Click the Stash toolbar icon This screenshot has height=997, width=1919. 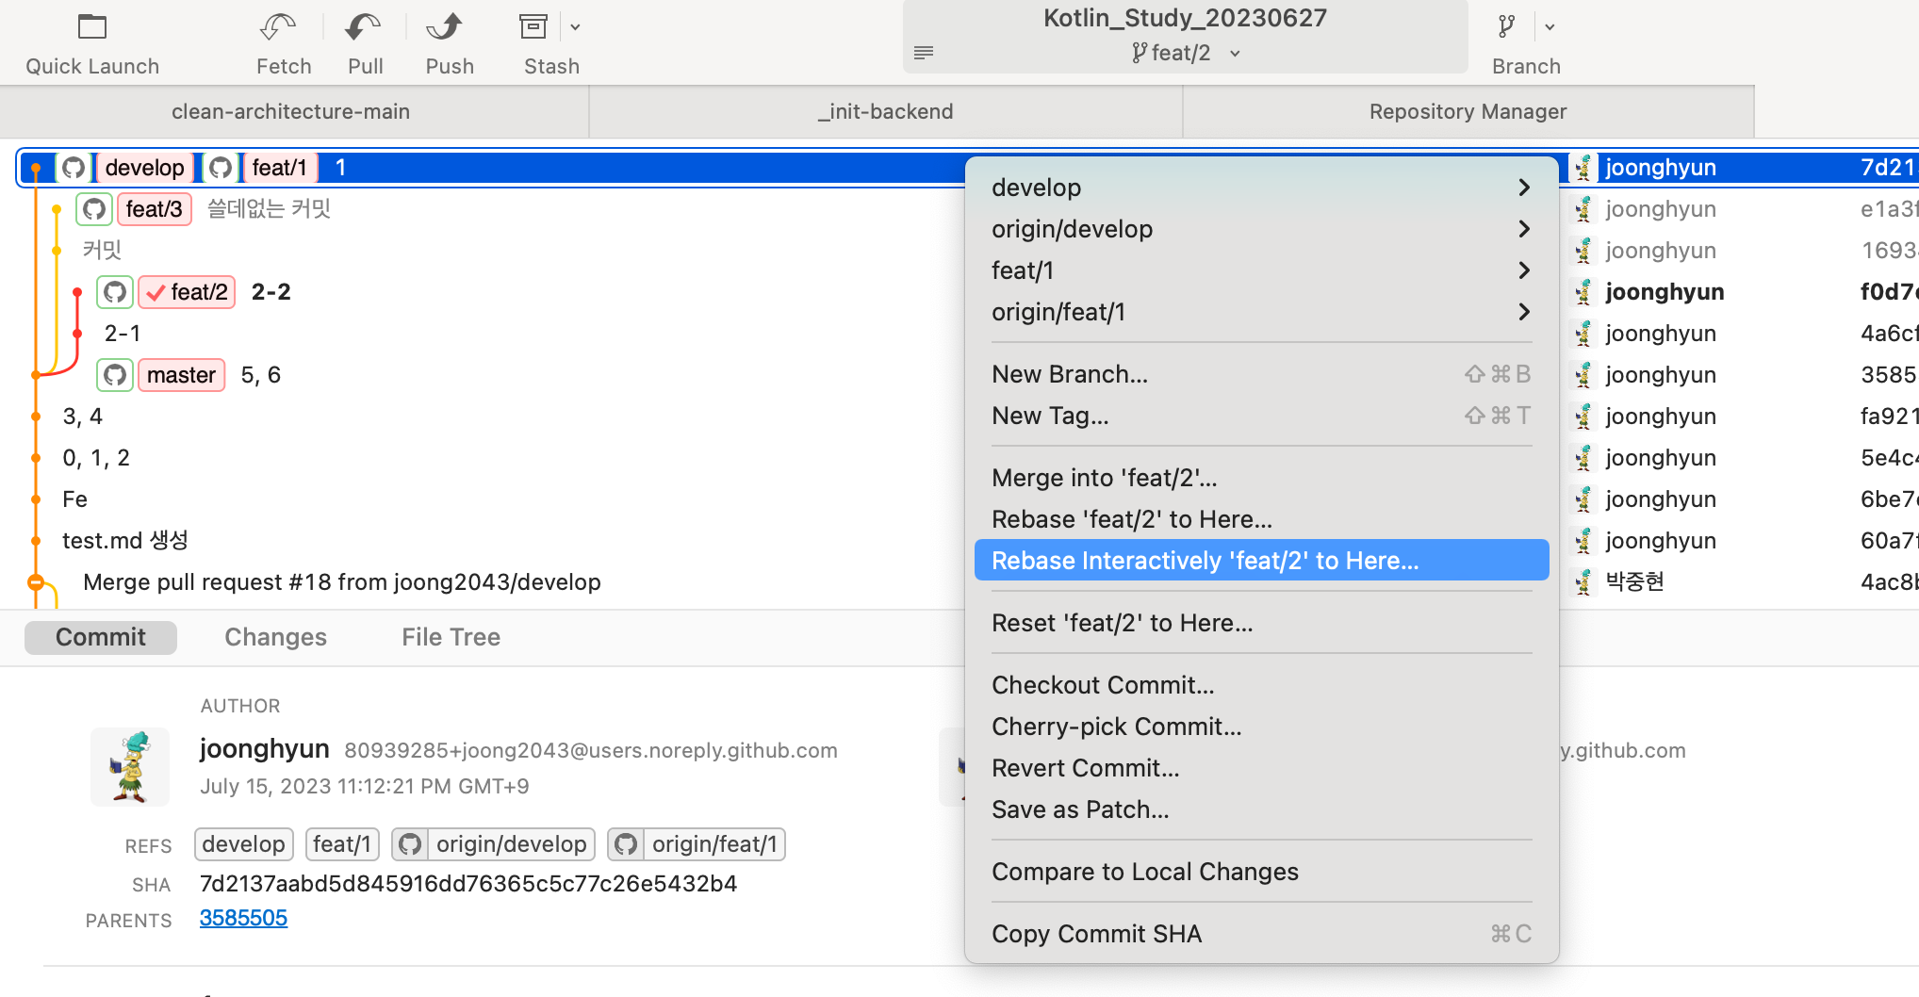coord(533,26)
